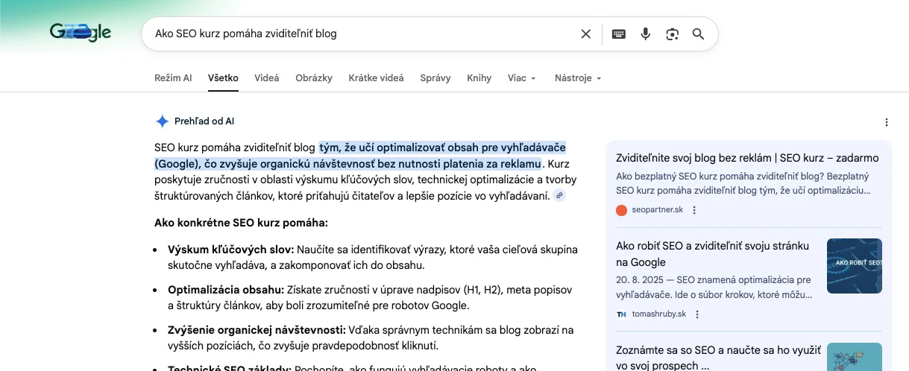
Task: Click the Google logo
Action: 81,33
